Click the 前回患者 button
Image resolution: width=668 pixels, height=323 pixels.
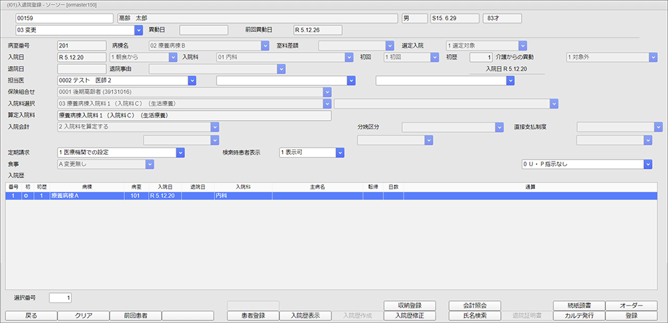tap(134, 315)
